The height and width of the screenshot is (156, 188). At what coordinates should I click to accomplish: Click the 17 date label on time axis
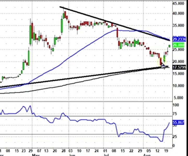coord(88,151)
